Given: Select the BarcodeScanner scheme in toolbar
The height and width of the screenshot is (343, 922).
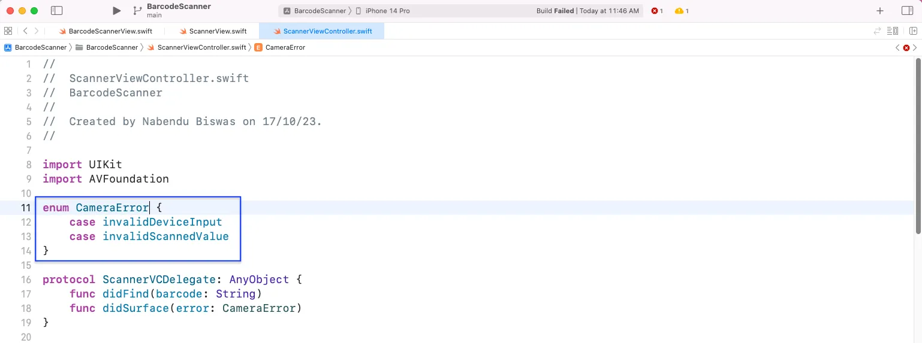Looking at the screenshot, I should 315,11.
